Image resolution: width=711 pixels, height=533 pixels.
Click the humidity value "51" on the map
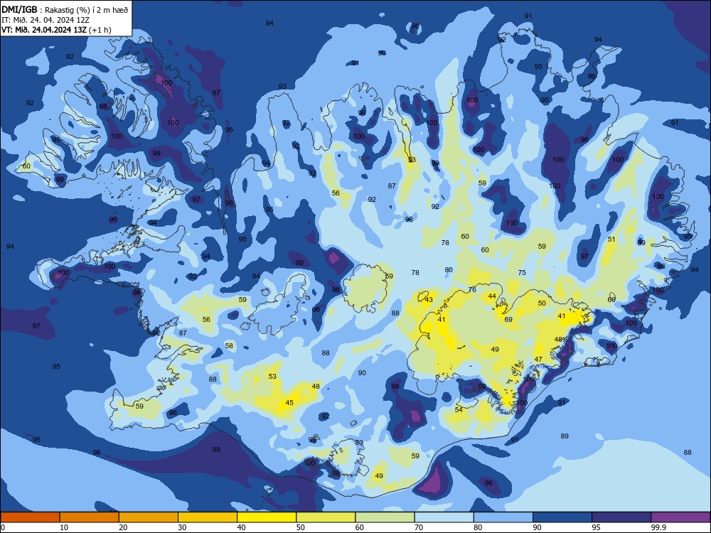[611, 239]
